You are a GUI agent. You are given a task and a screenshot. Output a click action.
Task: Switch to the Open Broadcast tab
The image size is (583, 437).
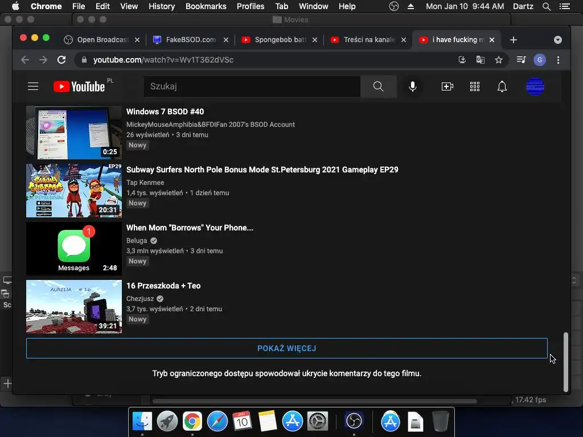coord(101,40)
